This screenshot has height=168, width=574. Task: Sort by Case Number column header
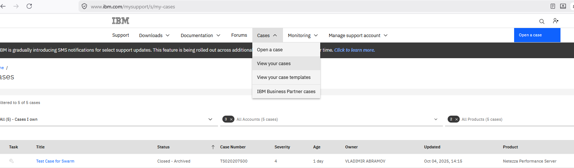coord(233,147)
